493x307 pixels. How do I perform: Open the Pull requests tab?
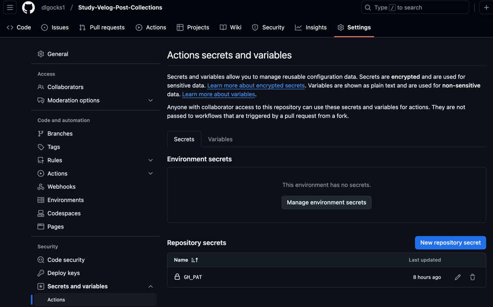point(102,28)
